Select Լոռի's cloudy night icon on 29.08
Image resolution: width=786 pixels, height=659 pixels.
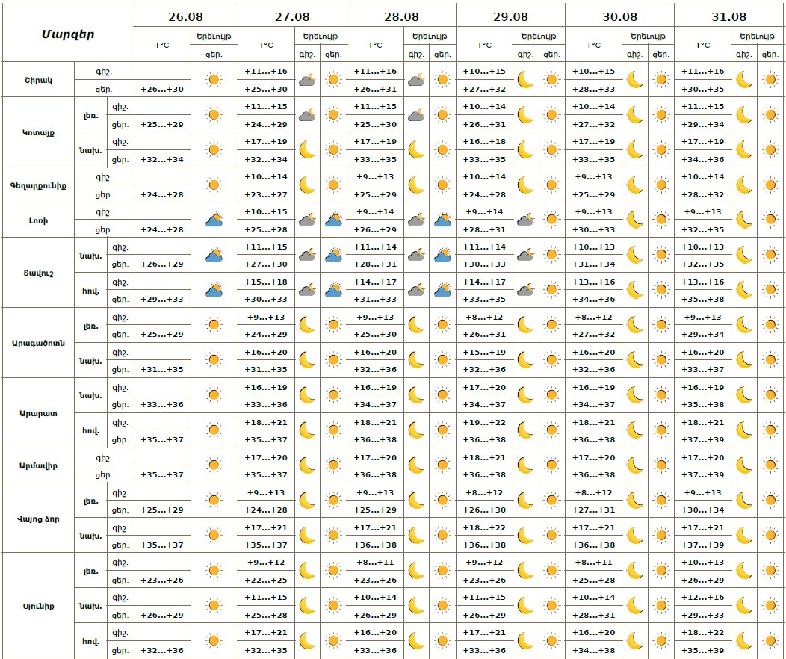pyautogui.click(x=525, y=220)
